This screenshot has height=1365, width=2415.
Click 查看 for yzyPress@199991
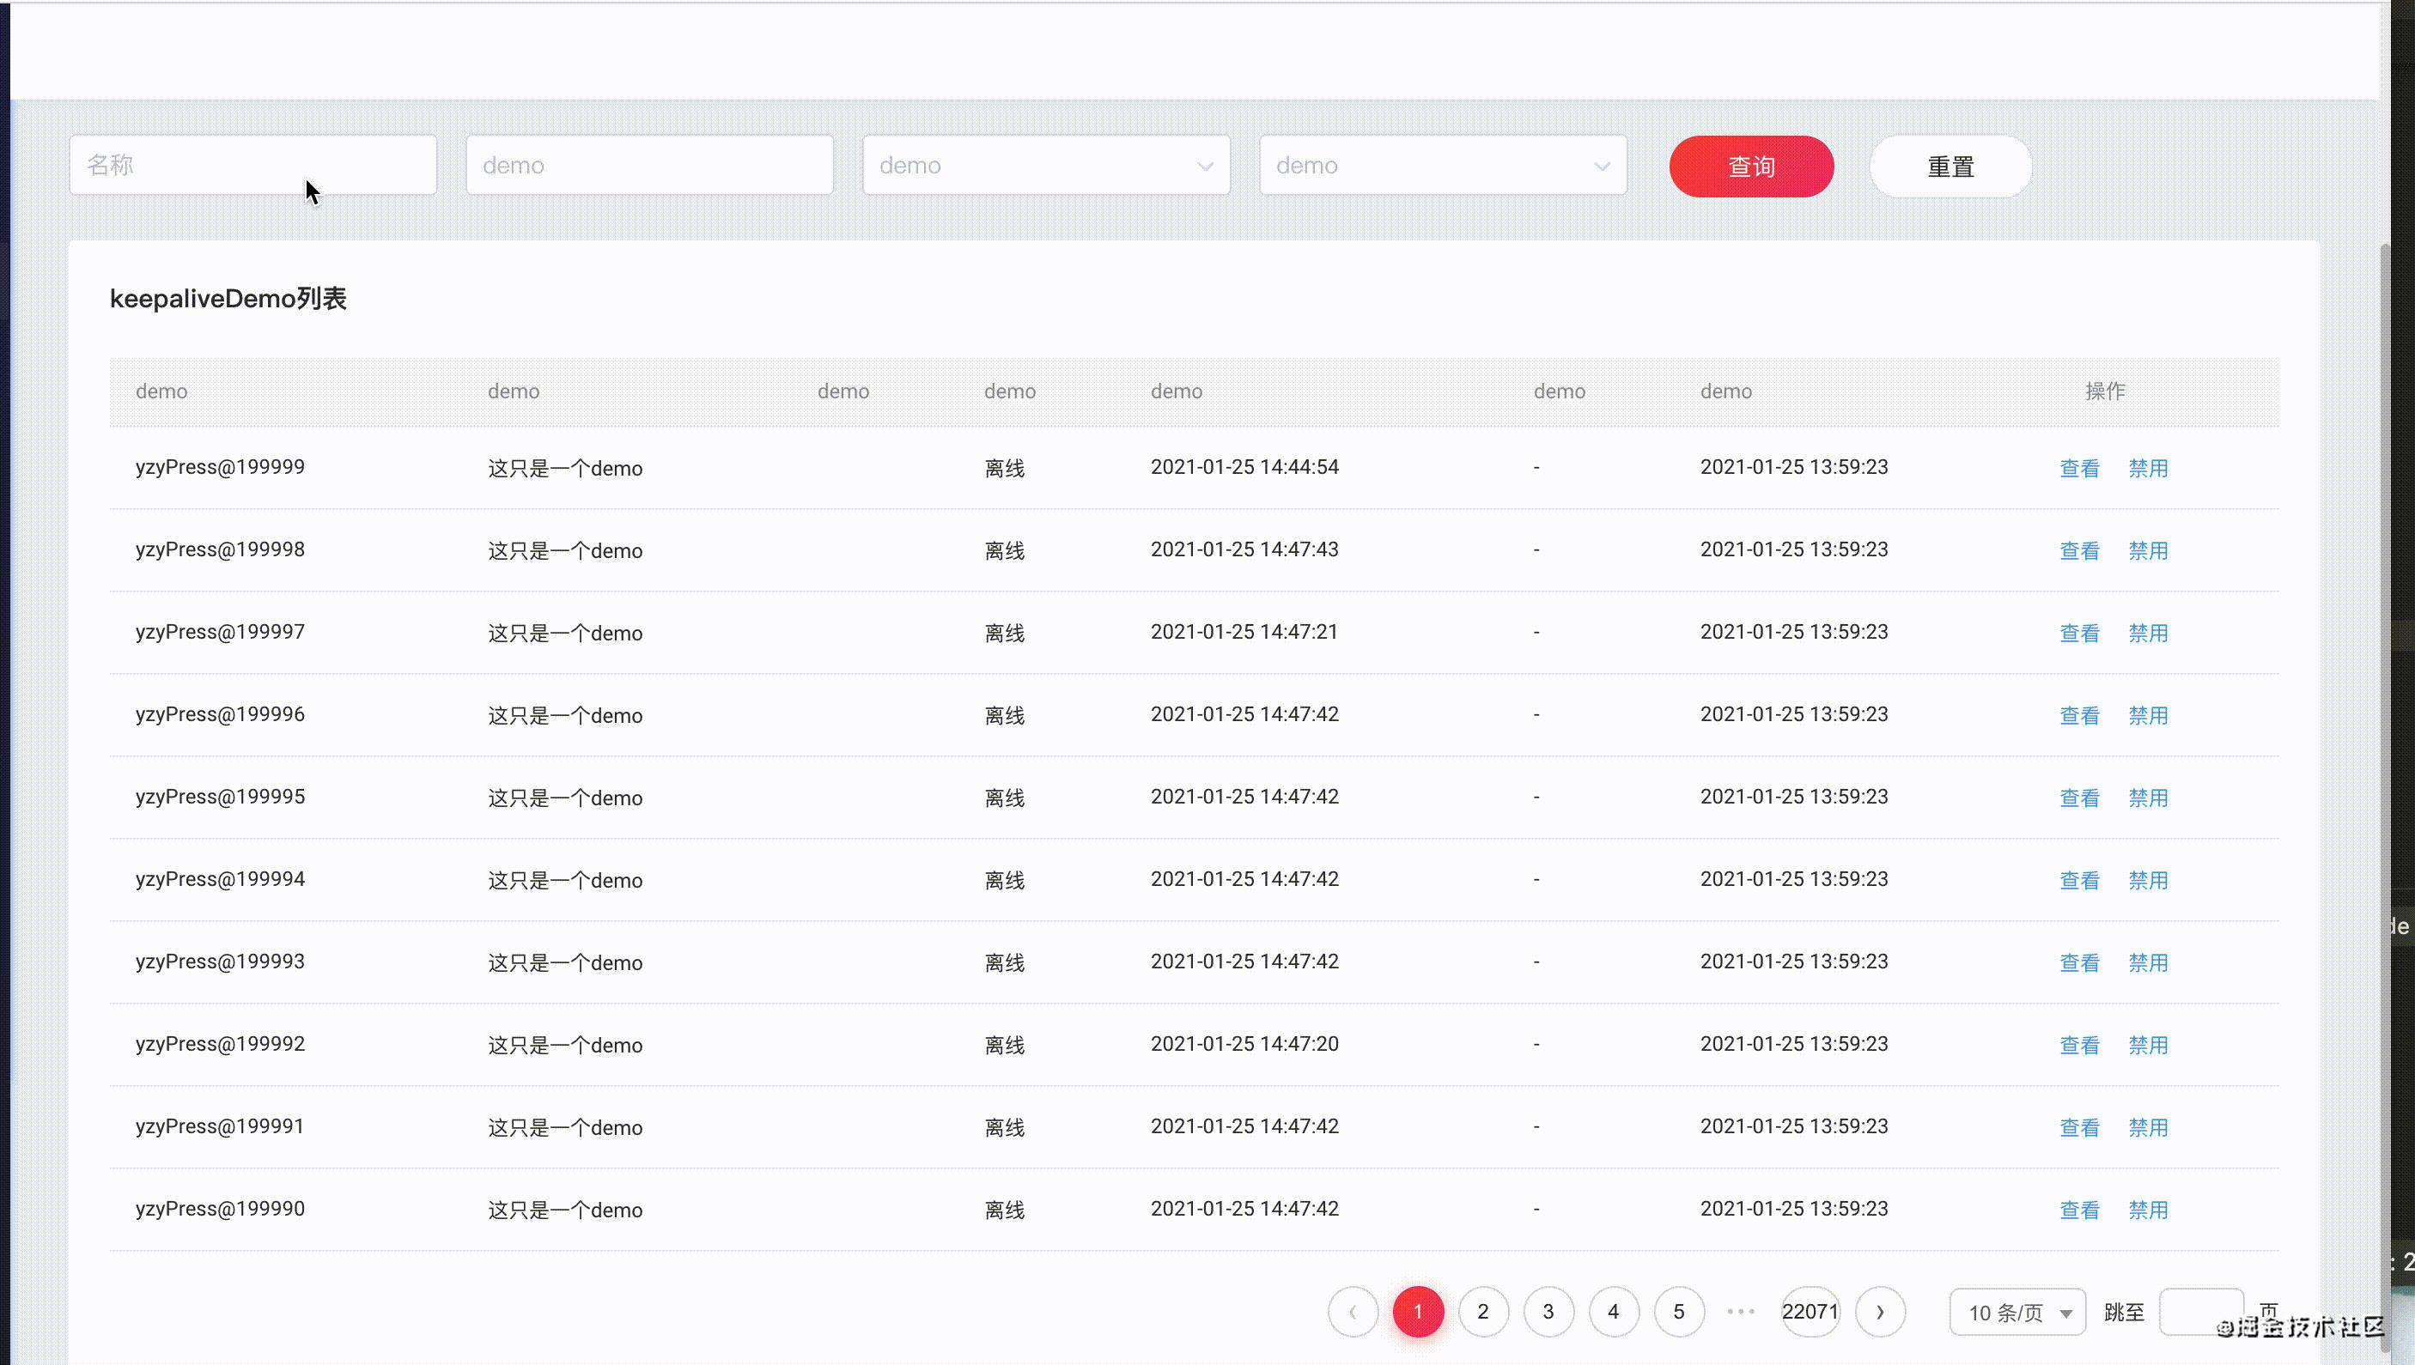click(x=2079, y=1128)
